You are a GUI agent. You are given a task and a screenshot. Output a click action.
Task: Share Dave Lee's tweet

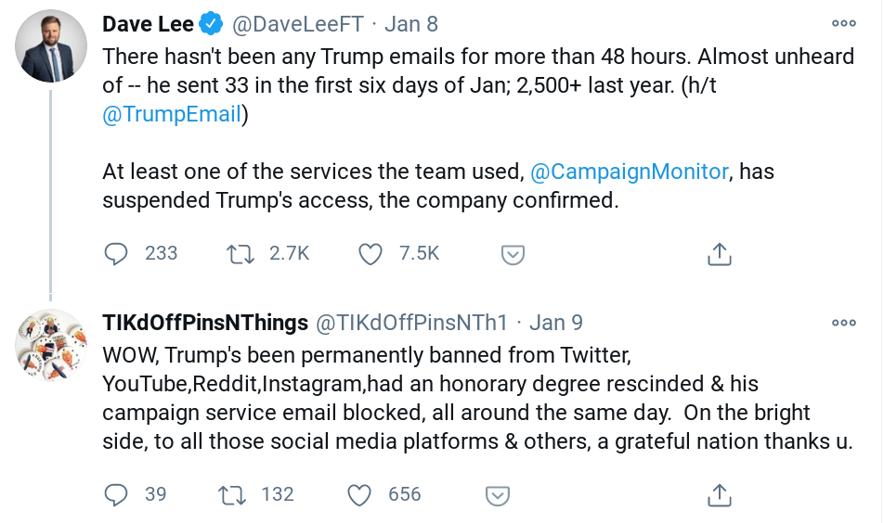720,253
